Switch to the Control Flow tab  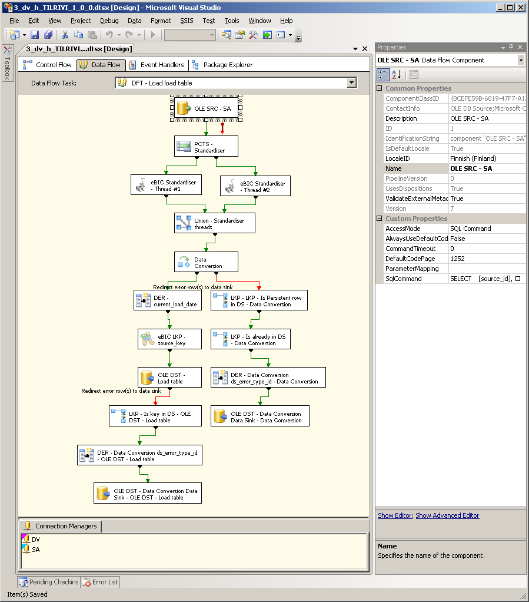click(x=47, y=65)
